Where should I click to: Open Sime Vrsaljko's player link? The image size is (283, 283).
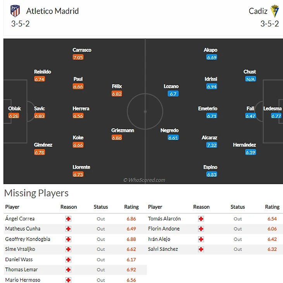click(21, 249)
